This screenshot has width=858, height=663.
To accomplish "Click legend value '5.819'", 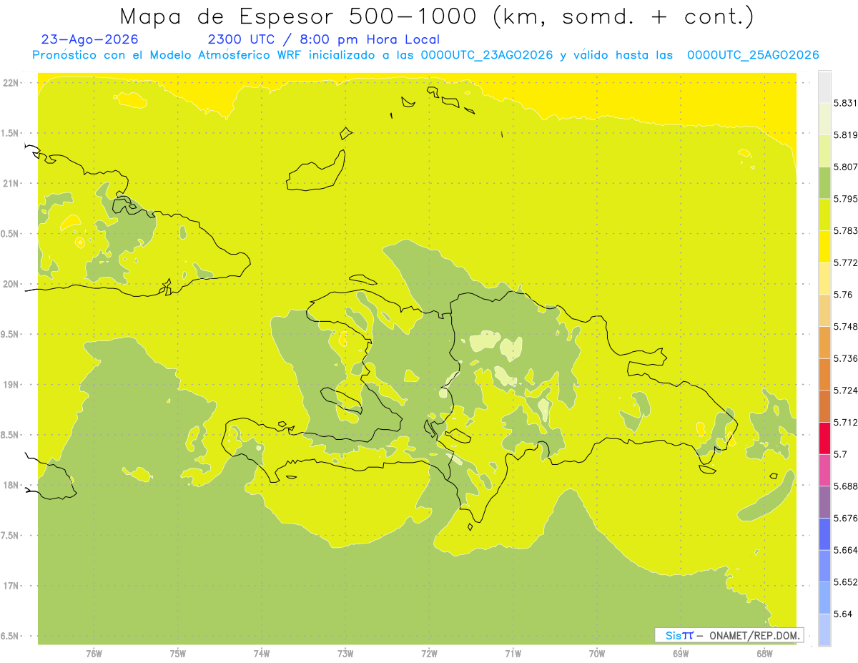I will (847, 134).
